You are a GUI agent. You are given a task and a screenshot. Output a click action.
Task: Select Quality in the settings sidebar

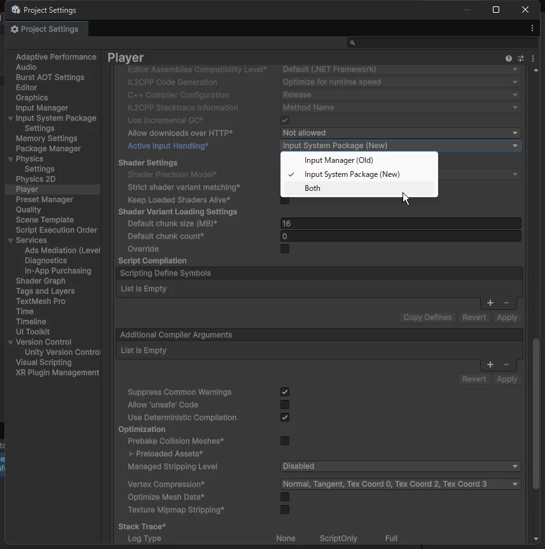29,210
